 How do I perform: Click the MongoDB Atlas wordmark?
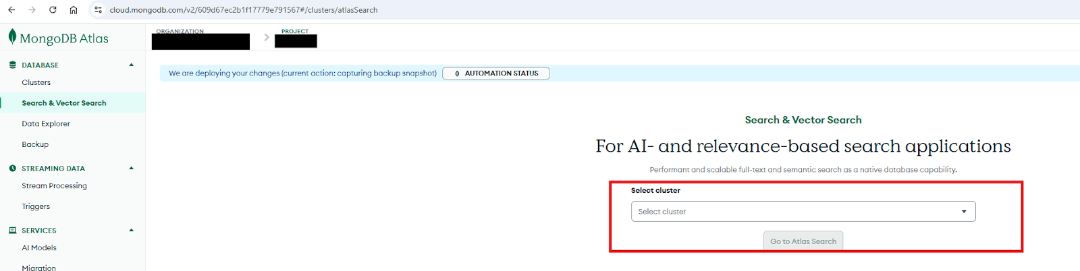(x=64, y=38)
